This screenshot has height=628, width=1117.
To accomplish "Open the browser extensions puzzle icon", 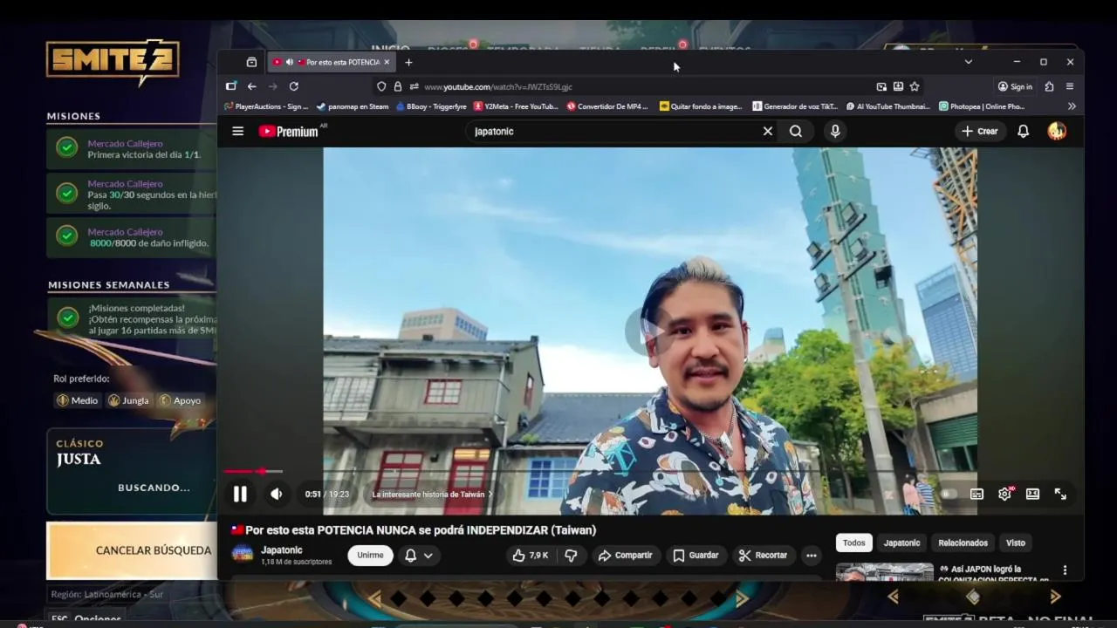I will click(x=1049, y=86).
